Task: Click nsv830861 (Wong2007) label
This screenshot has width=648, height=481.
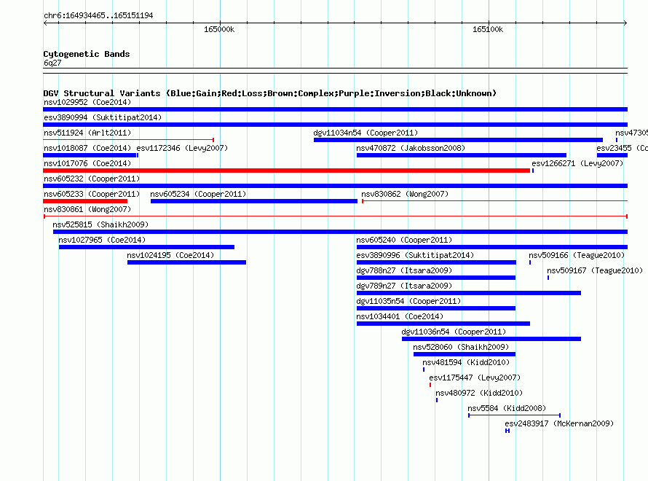Action: (x=87, y=209)
